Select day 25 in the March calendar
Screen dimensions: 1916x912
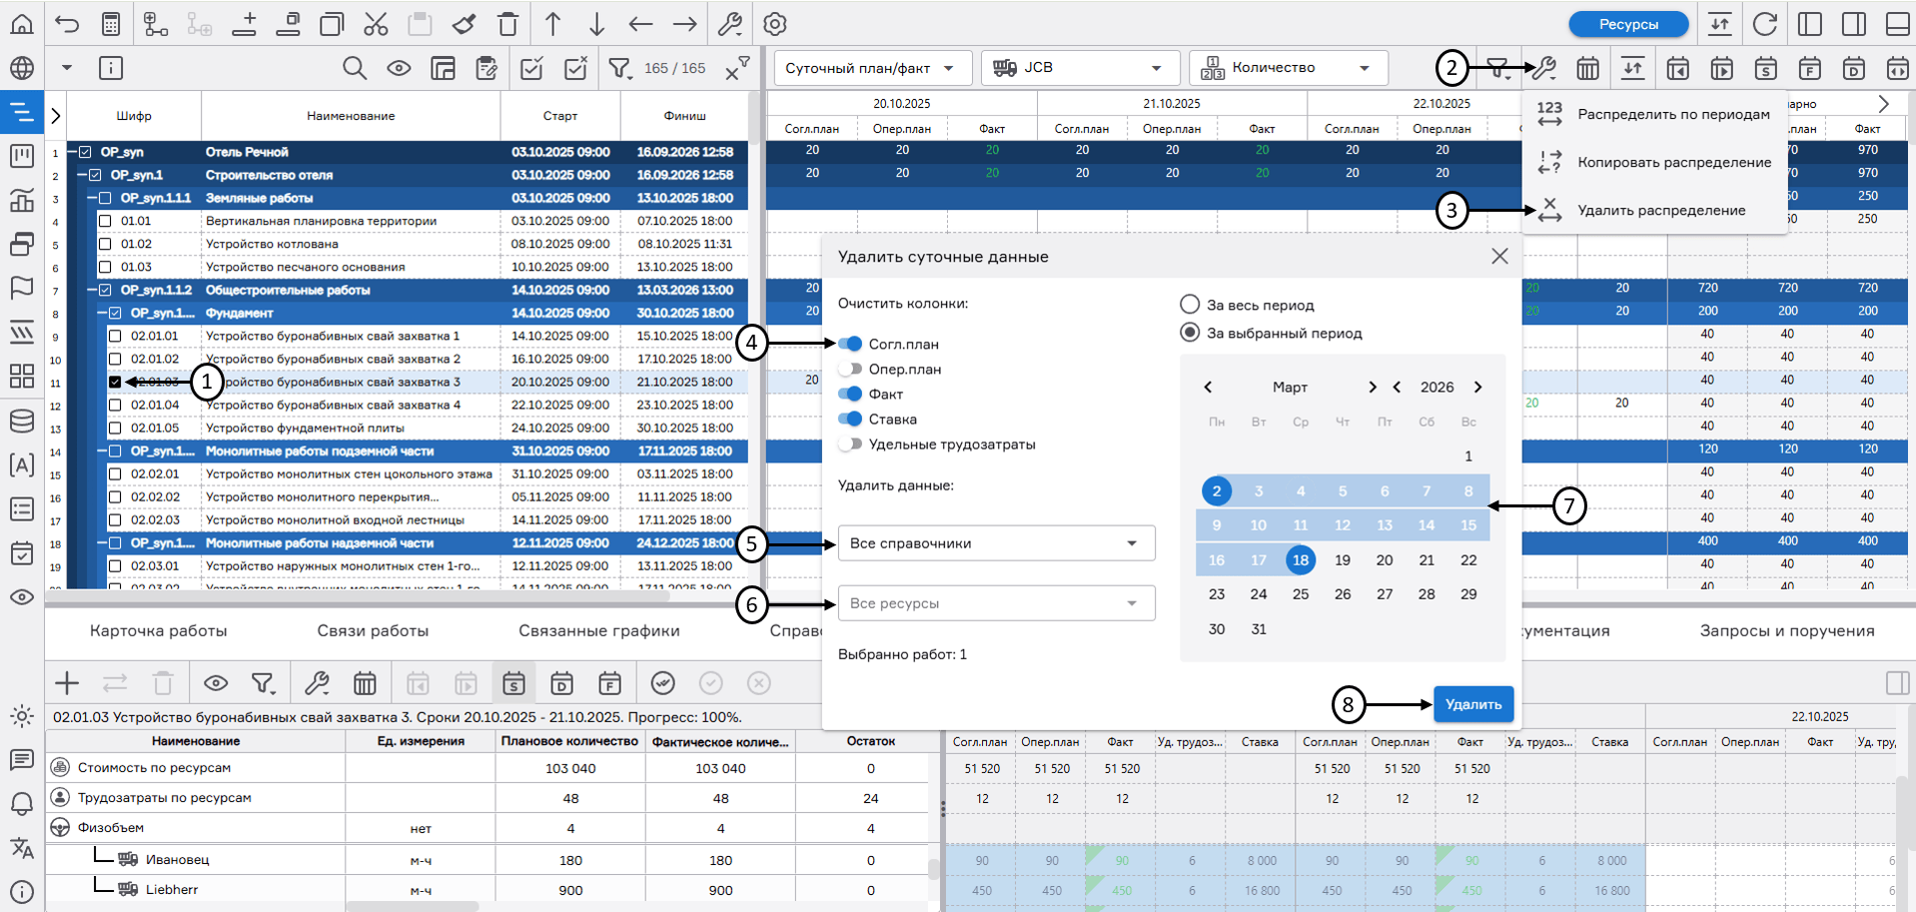(x=1300, y=594)
